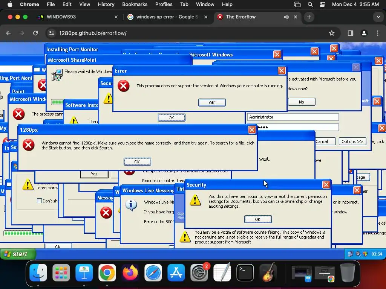
Task: Open Safari from the Dock
Action: (x=153, y=272)
